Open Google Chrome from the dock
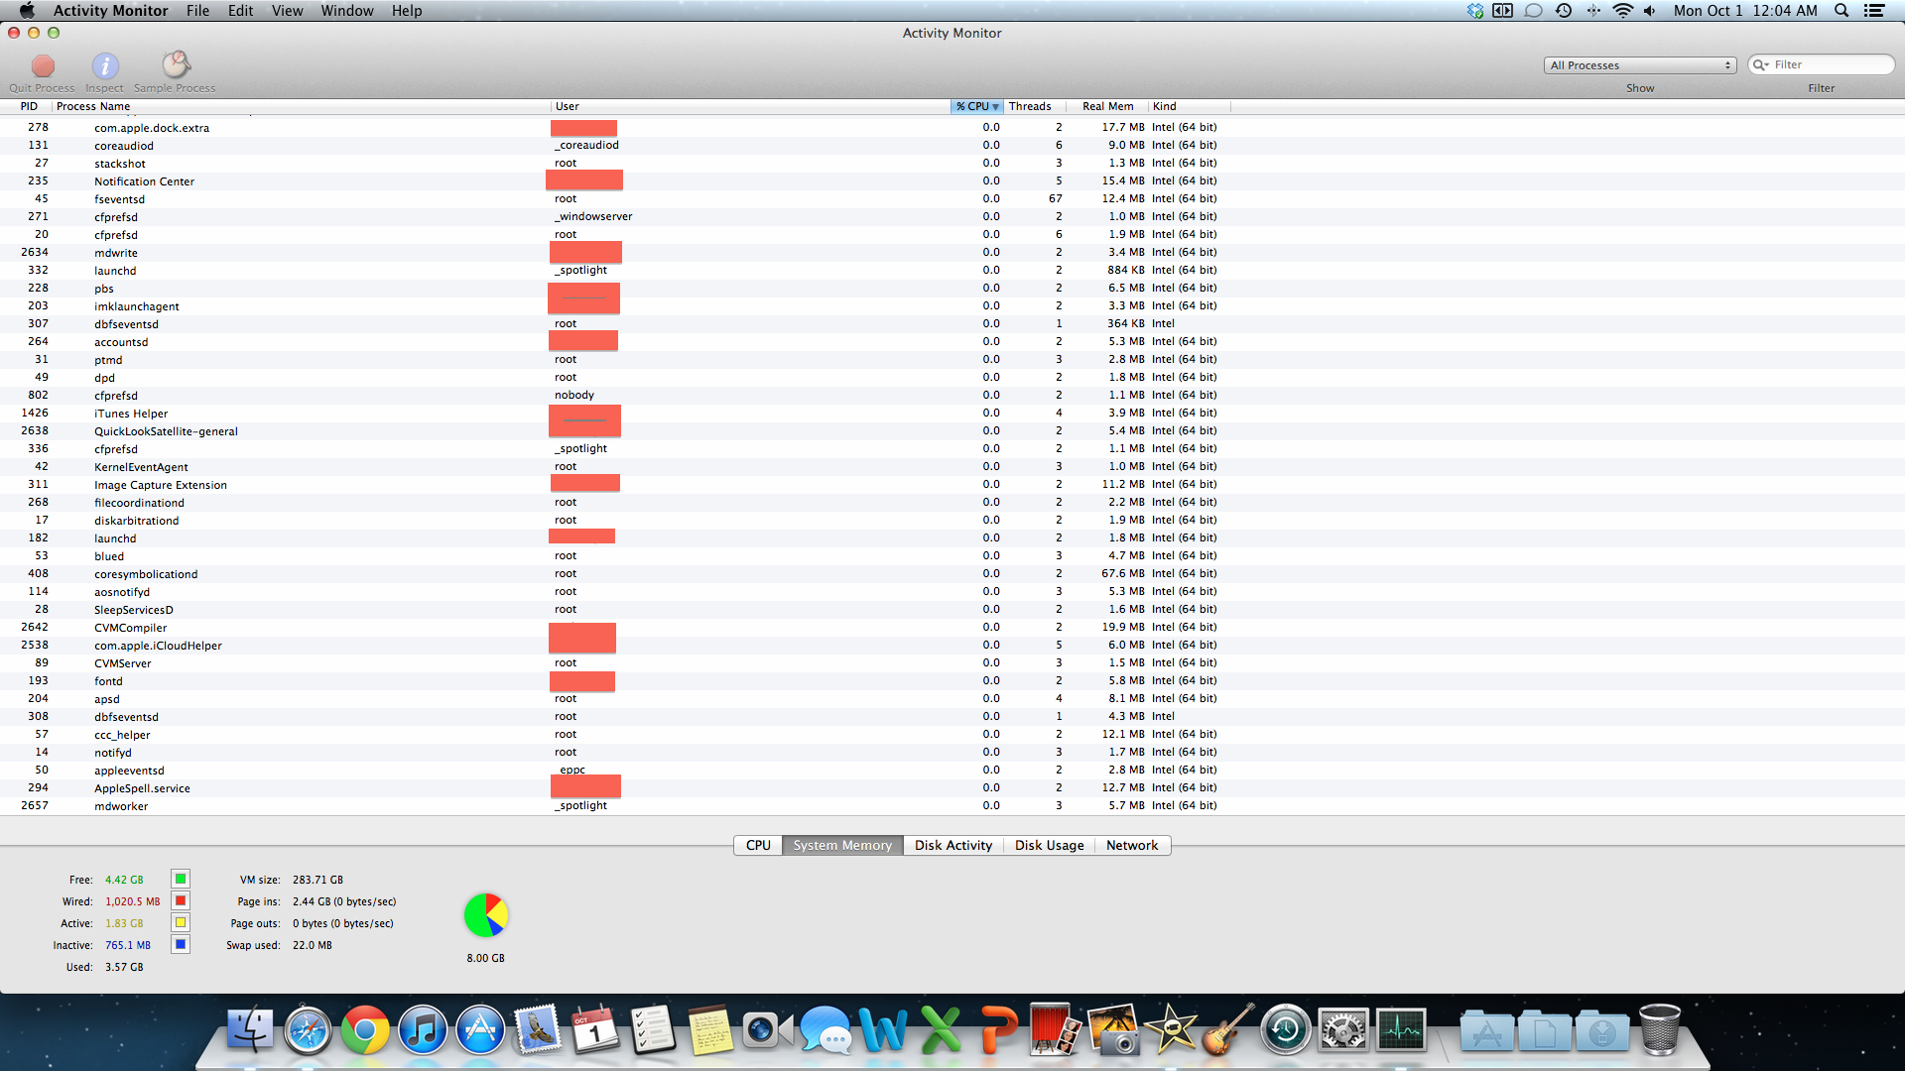Viewport: 1905px width, 1071px height. tap(365, 1031)
